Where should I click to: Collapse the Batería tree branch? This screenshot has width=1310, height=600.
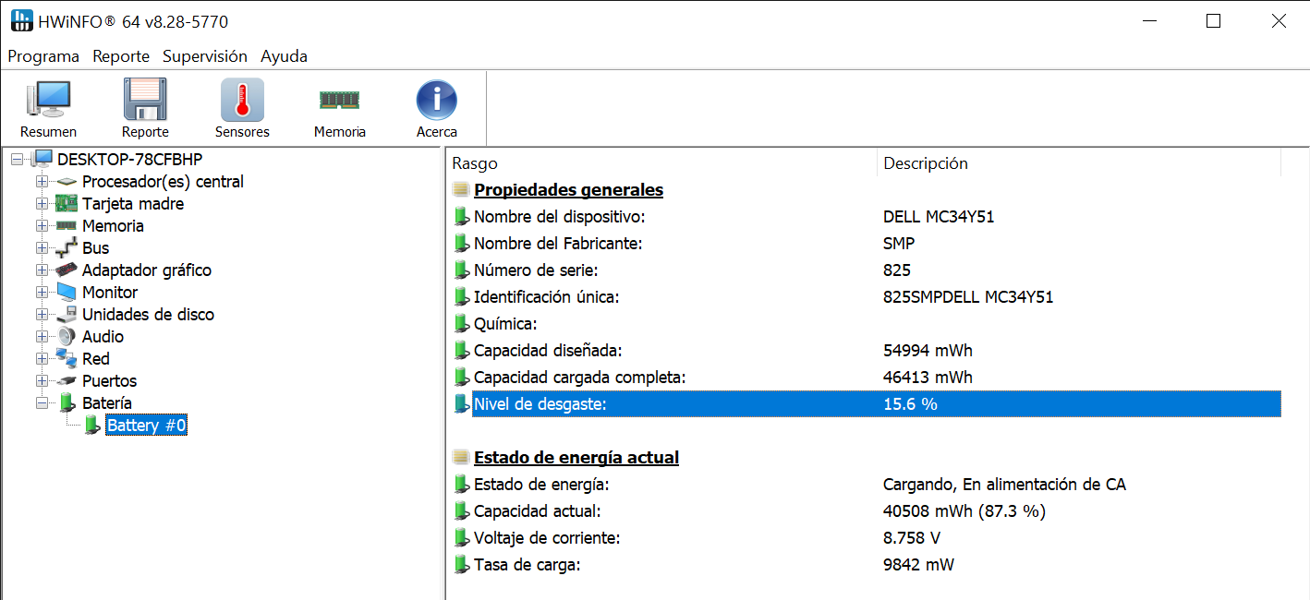tap(41, 402)
